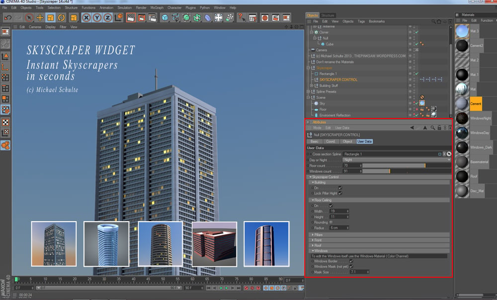Click the green NURBS generator icon
Screen dimensions: 497x300
186,18
